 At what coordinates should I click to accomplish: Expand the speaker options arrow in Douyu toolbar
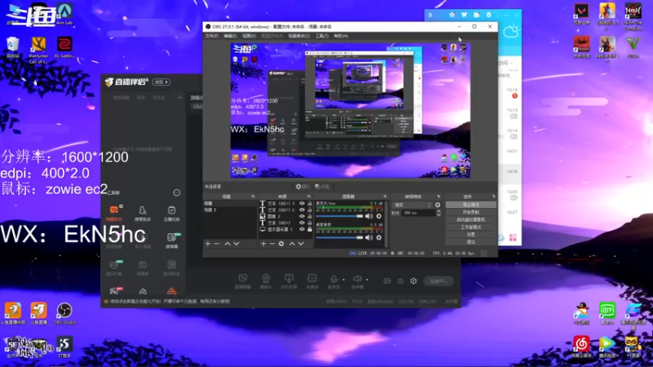[x=366, y=280]
